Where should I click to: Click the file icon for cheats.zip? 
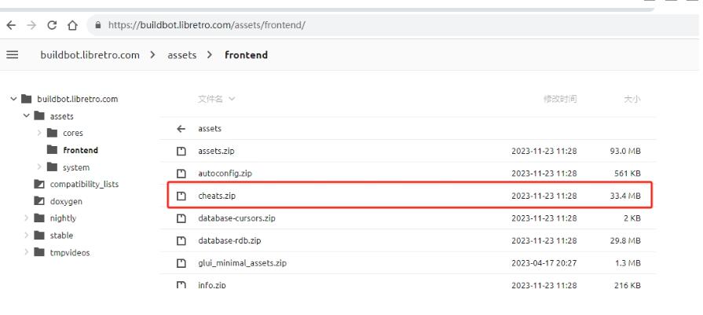pyautogui.click(x=181, y=196)
